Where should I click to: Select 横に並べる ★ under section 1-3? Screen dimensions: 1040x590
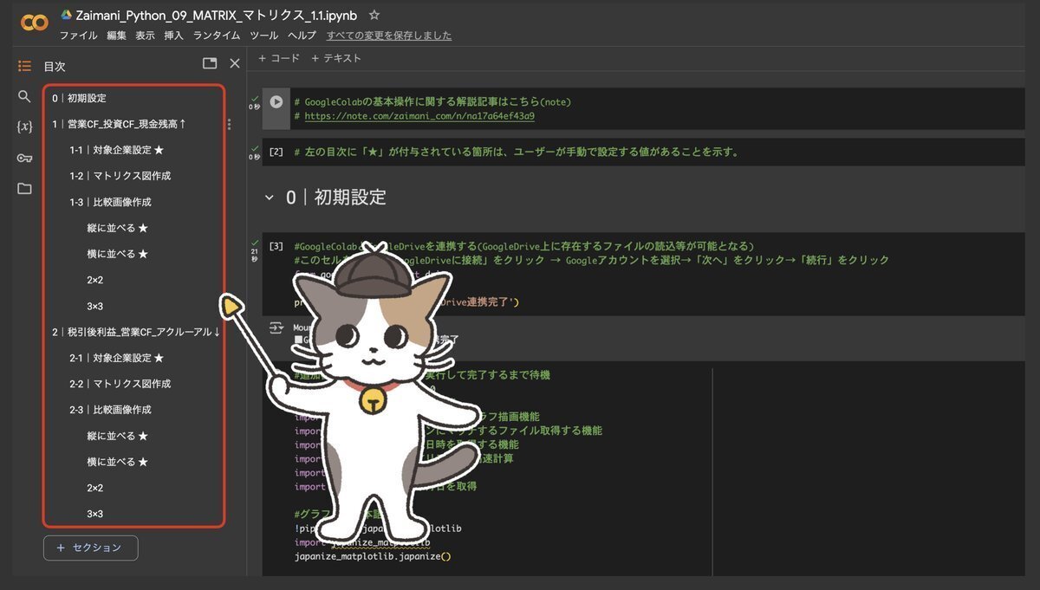[118, 254]
